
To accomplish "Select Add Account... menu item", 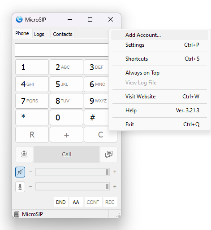I will click(x=159, y=35).
